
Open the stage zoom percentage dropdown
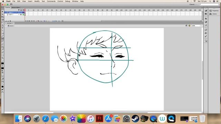tap(201, 26)
